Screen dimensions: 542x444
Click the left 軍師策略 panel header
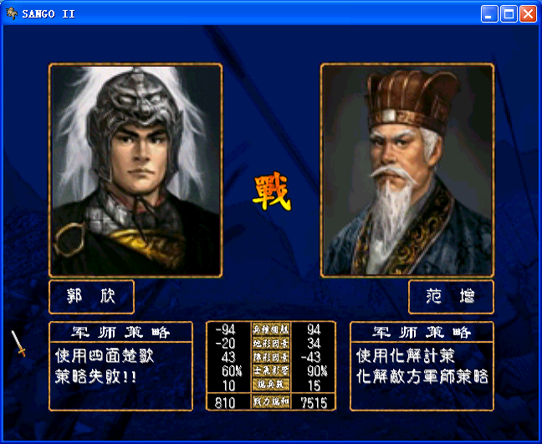[121, 332]
